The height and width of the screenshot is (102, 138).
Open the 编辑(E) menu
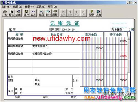tap(17, 7)
